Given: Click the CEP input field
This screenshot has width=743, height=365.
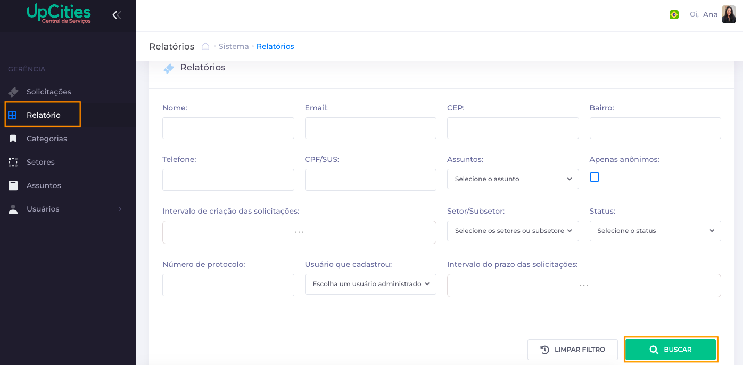Looking at the screenshot, I should (x=513, y=128).
